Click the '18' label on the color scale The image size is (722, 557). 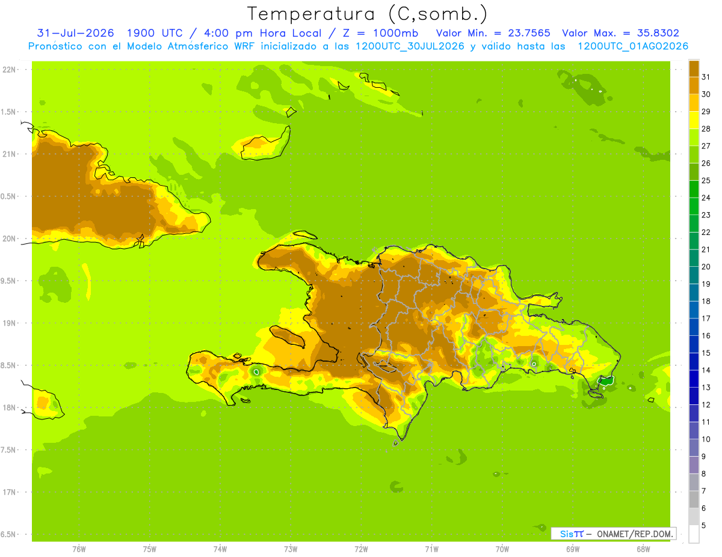[x=706, y=301]
